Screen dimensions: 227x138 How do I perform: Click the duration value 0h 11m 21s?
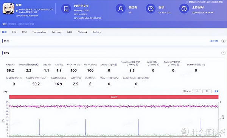[x=165, y=12]
